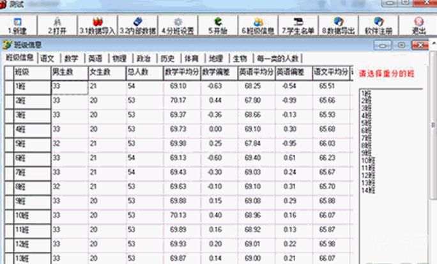Switch to the 数学 tab
Screen dimensions: 437x264
coord(71,58)
